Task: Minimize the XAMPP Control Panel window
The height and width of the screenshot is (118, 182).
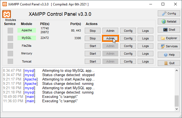Action: (151, 4)
